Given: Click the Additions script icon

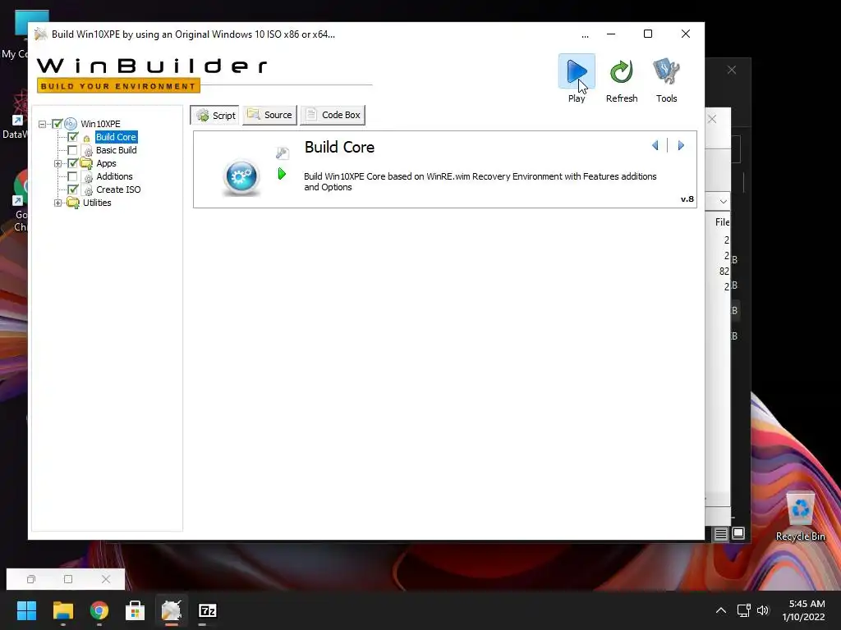Looking at the screenshot, I should click(x=87, y=177).
